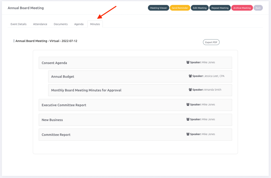Click speaker icon on Consent Agenda row

pyautogui.click(x=188, y=63)
